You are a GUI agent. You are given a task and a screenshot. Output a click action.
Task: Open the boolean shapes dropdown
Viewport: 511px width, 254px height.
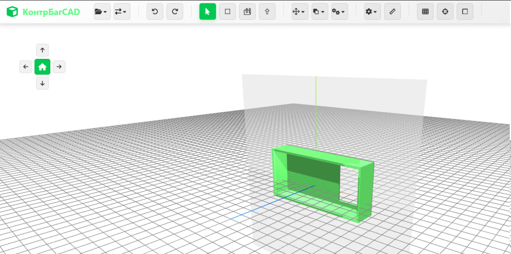320,12
